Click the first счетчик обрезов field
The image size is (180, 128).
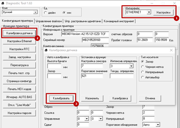click(x=145, y=34)
